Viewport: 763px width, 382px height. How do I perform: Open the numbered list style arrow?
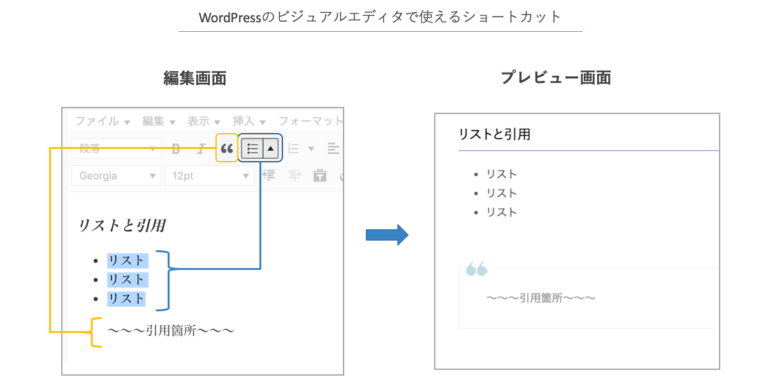tap(311, 149)
